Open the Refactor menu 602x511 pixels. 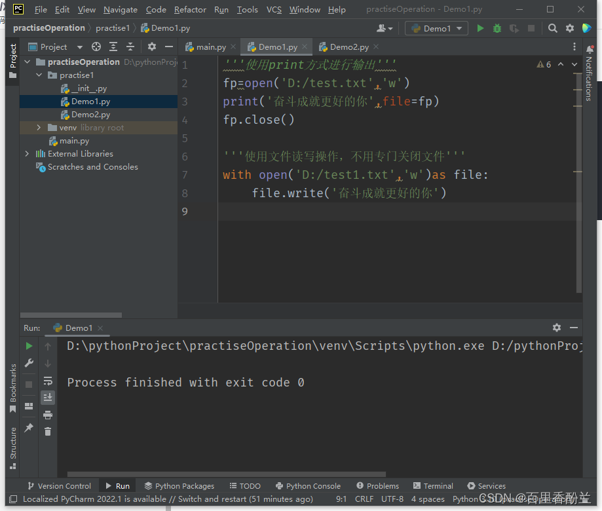tap(190, 10)
